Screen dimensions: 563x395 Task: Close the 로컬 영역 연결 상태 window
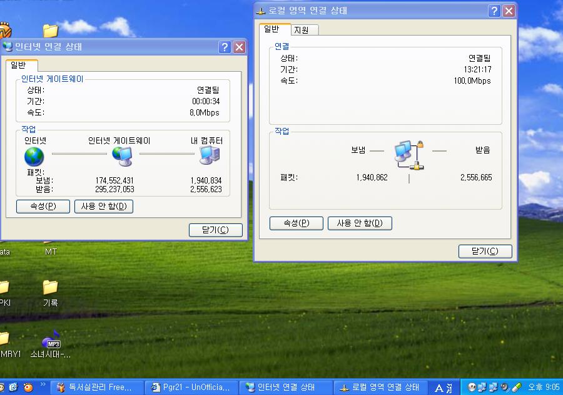pos(509,11)
